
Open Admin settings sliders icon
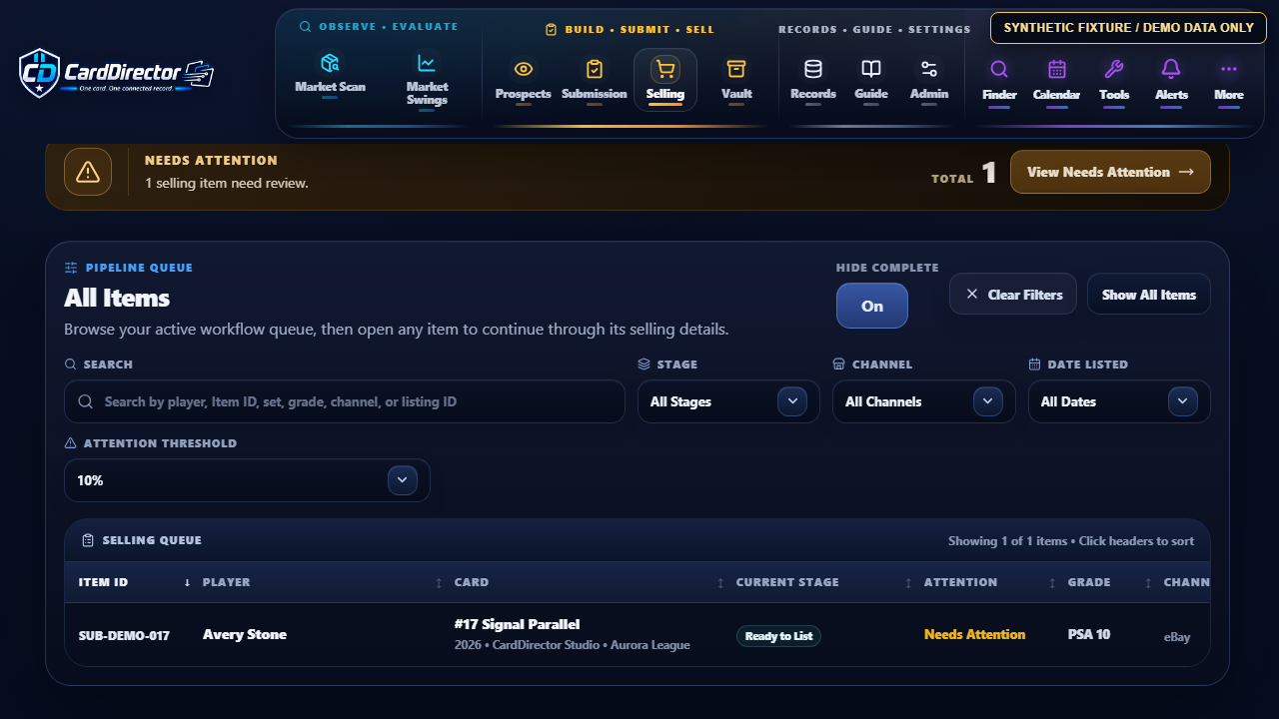click(x=929, y=69)
